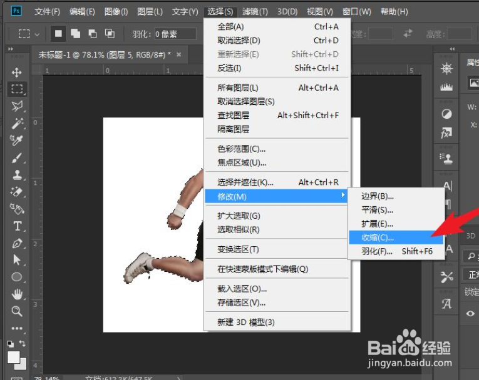Click the feather value input field
This screenshot has height=380, width=479.
click(175, 34)
